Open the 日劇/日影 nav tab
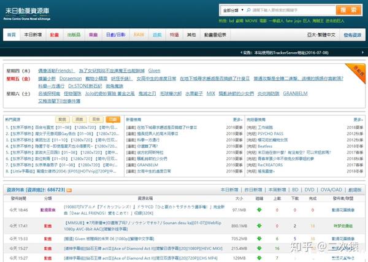 (x=116, y=35)
